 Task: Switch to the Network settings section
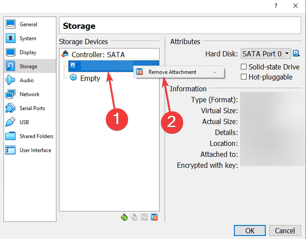coord(30,94)
